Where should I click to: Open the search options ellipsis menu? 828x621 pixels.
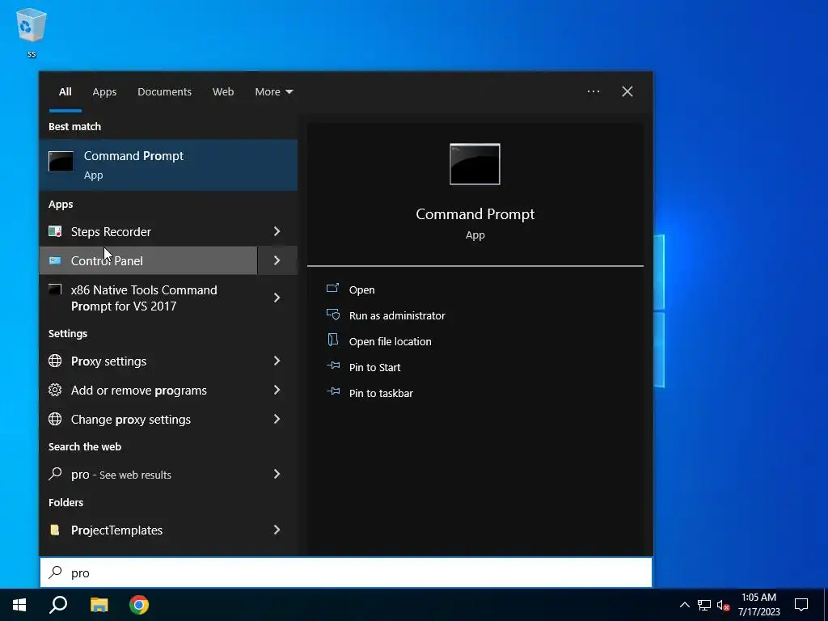tap(594, 91)
